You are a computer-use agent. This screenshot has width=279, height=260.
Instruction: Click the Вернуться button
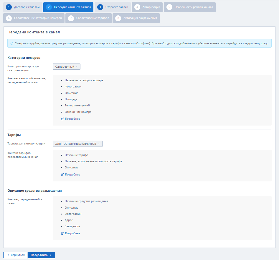[15, 255]
